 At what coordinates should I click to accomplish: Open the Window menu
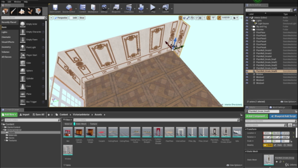tap(17, 1)
